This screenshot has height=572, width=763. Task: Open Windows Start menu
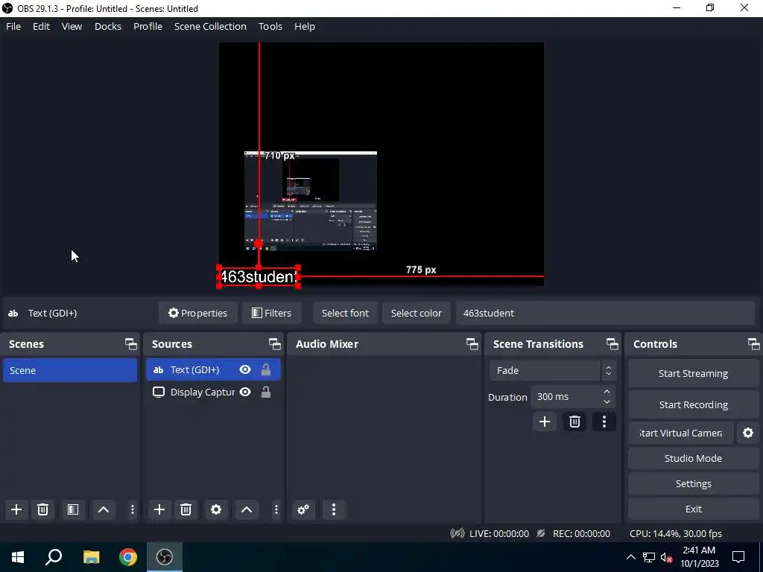pyautogui.click(x=18, y=557)
